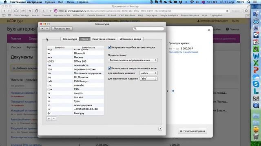
Task: Click the Wi-Fi status icon
Action: (192, 2)
